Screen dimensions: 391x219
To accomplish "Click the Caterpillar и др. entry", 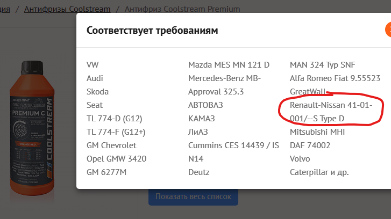I will click(319, 172).
